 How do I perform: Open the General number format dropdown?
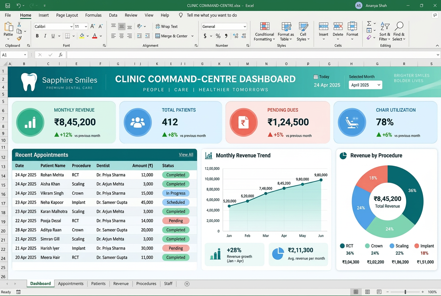(245, 27)
